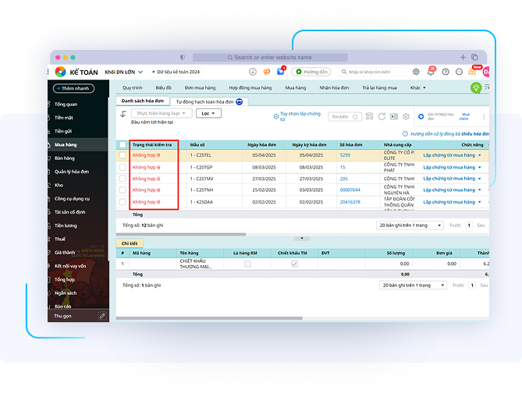Click the pencil icon beside Thu gọn
522x394 pixels.
[x=101, y=316]
